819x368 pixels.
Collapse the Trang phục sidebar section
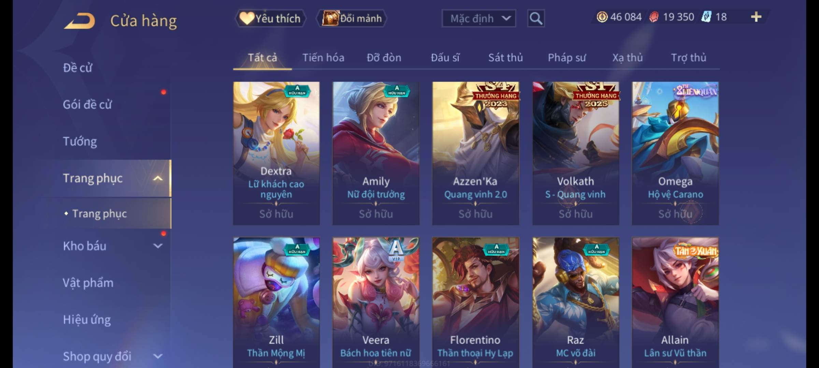click(x=158, y=178)
